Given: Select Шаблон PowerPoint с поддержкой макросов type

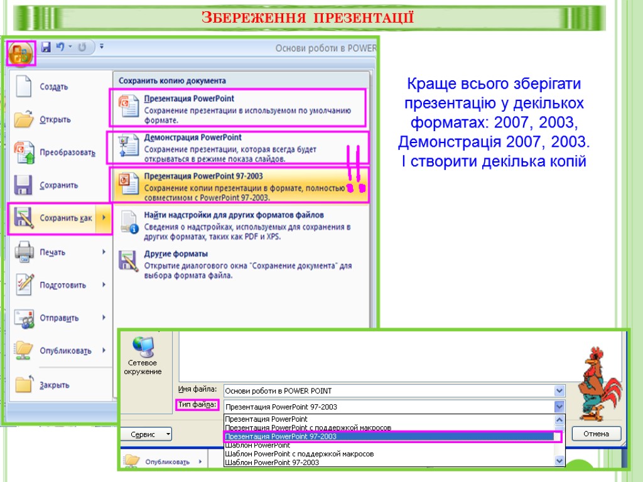Looking at the screenshot, I should pos(389,454).
